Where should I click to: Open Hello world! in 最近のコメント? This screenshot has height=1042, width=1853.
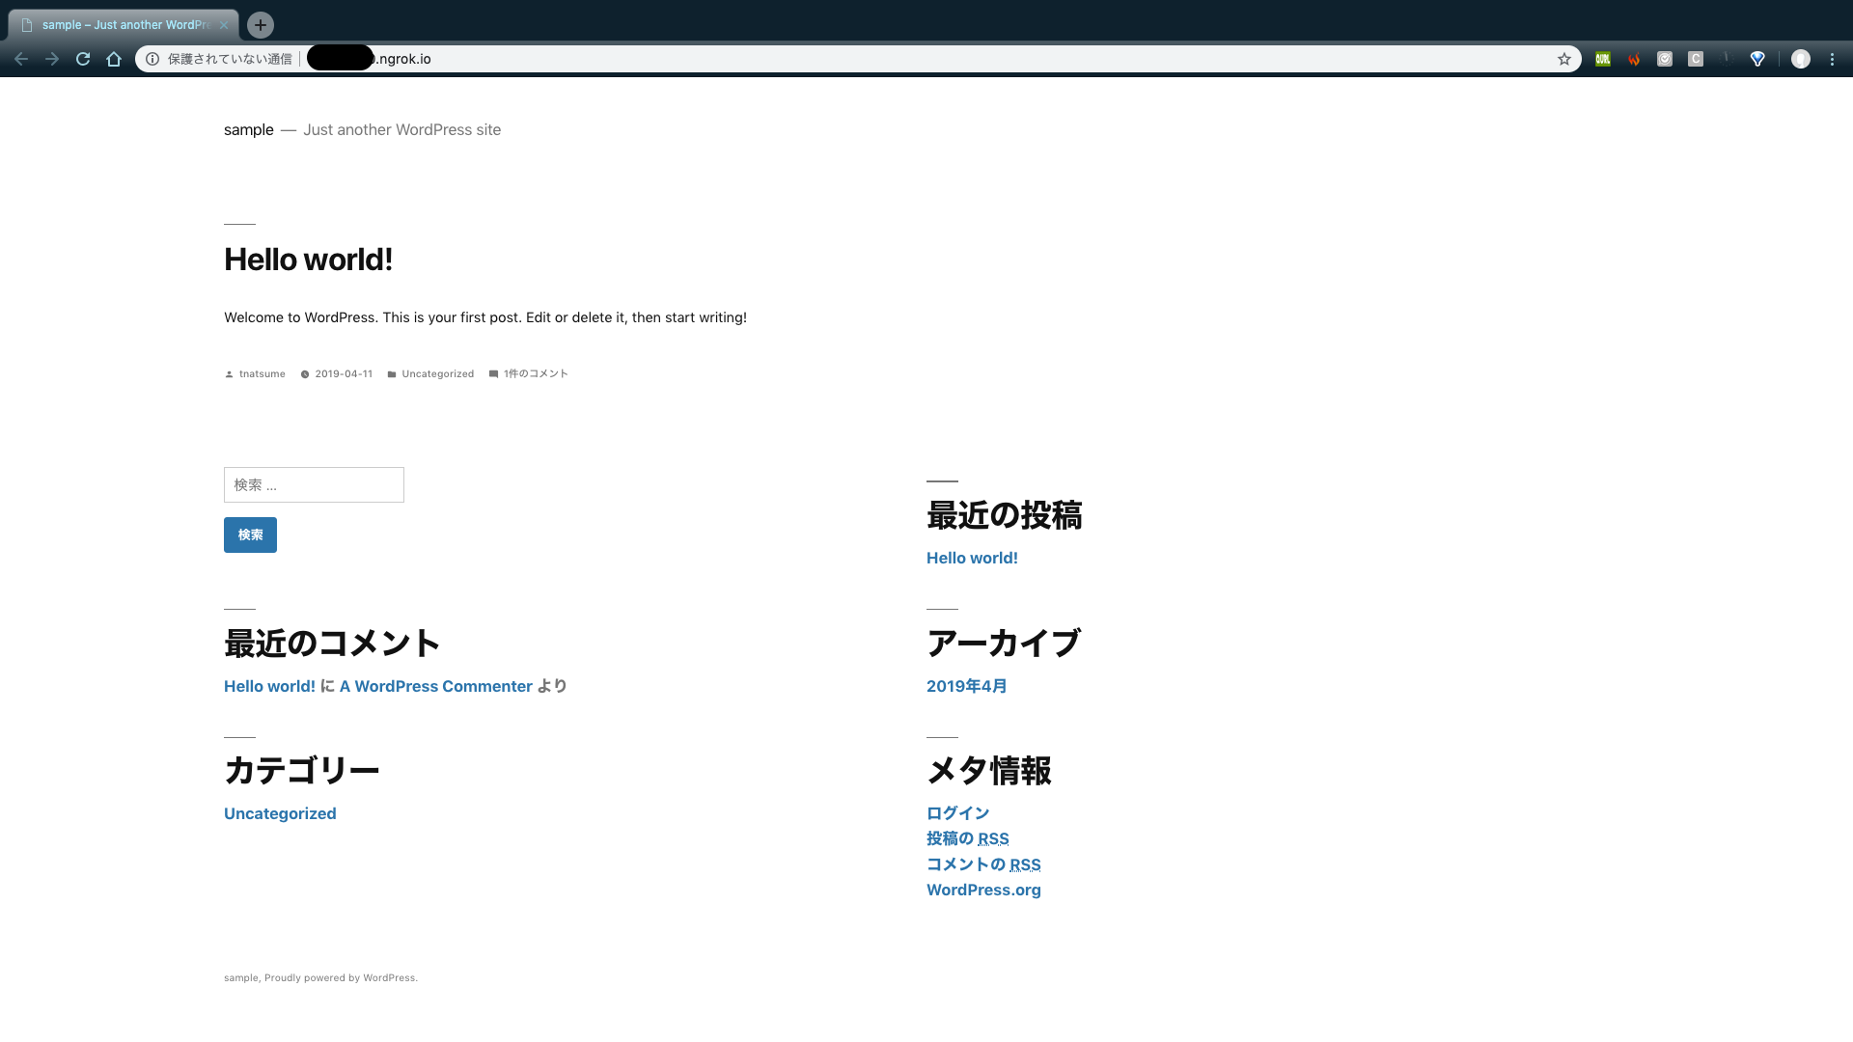(269, 686)
